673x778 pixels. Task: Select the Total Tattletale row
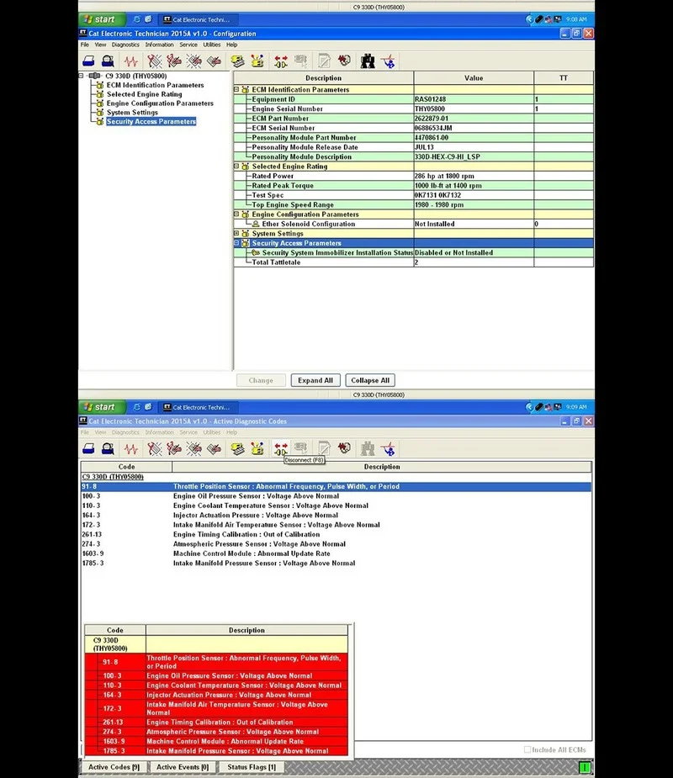point(413,262)
